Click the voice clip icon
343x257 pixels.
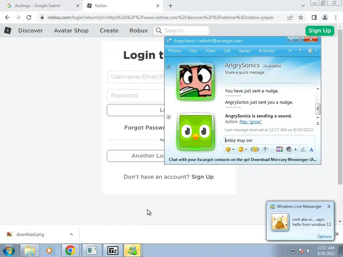[265, 149]
